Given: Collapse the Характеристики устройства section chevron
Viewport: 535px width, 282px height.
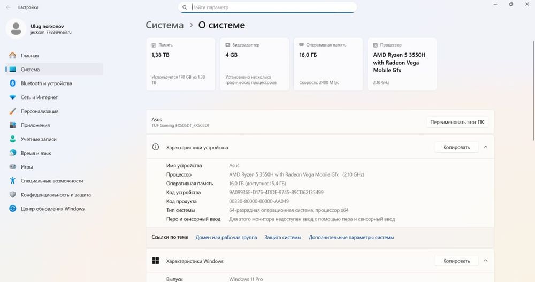Looking at the screenshot, I should pyautogui.click(x=486, y=147).
